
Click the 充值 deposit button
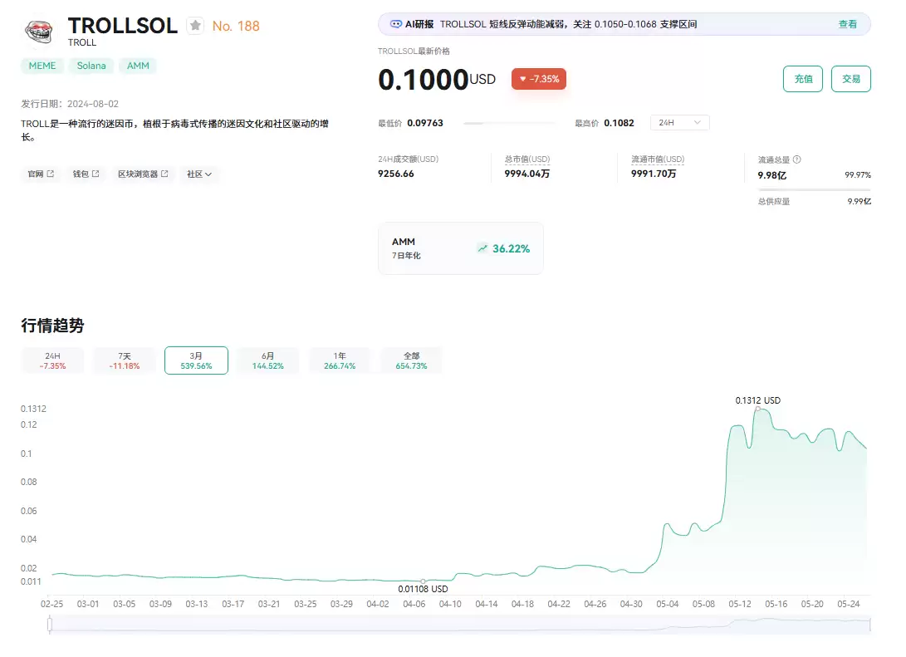tap(802, 79)
